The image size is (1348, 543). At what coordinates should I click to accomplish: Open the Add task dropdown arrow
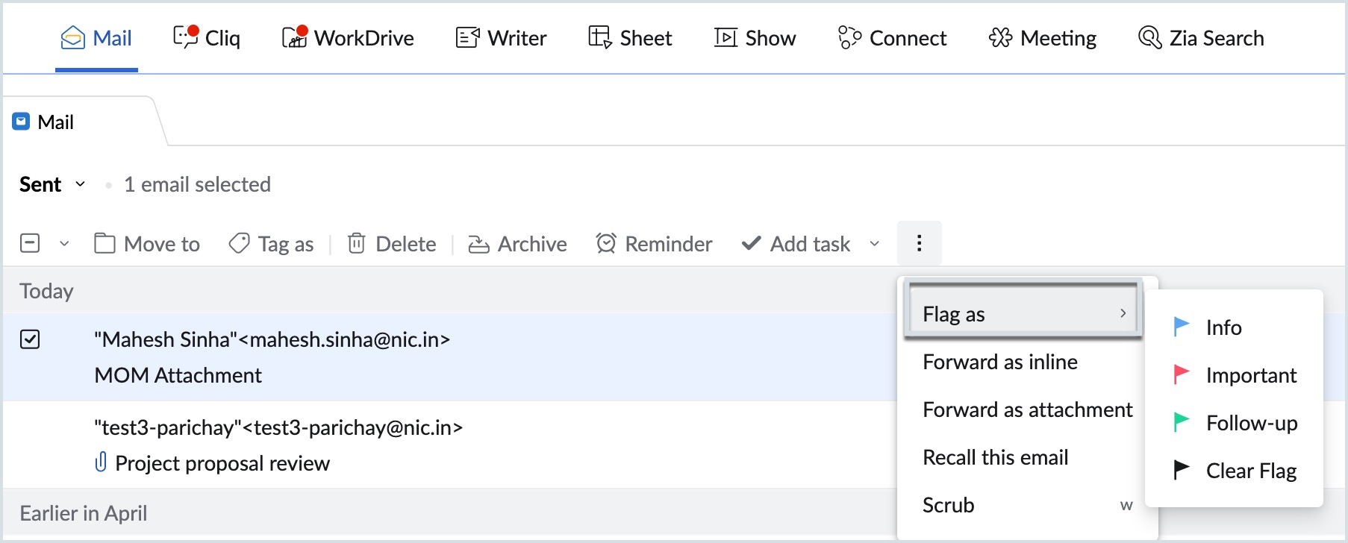click(x=875, y=244)
